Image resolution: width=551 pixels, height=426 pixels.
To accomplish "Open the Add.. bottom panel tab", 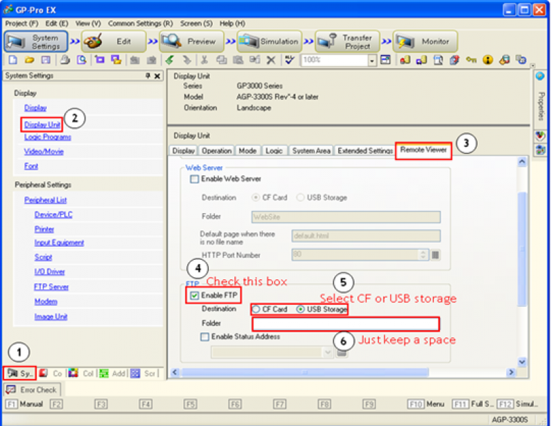I will click(x=112, y=373).
